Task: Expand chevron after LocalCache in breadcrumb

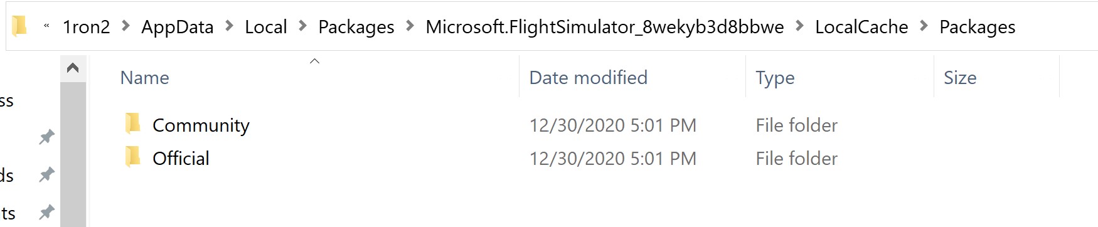Action: click(x=924, y=26)
